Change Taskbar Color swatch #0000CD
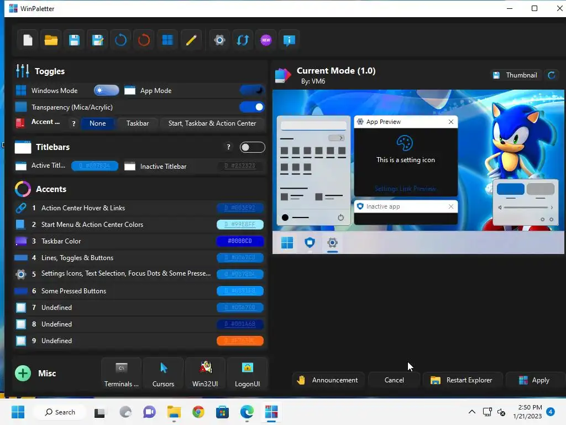The height and width of the screenshot is (425, 566). pyautogui.click(x=240, y=241)
